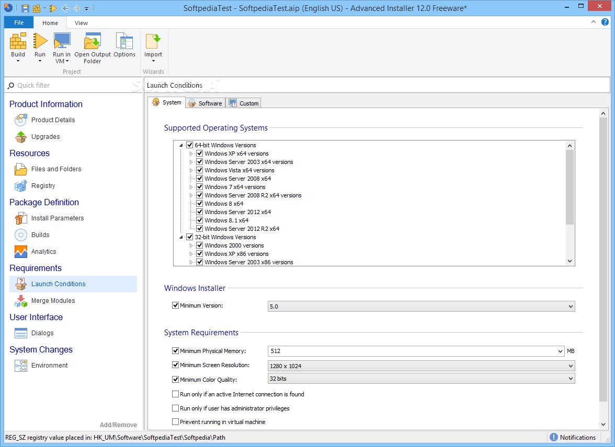615x447 pixels.
Task: Click the Run in VM icon
Action: [x=62, y=41]
